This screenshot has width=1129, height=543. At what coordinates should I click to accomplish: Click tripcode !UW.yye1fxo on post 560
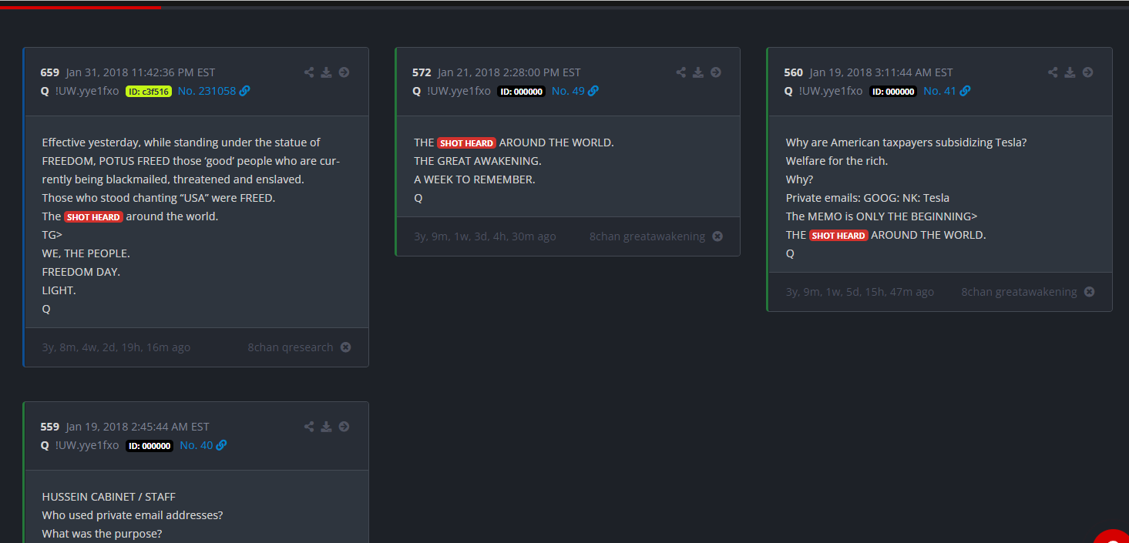(x=831, y=91)
